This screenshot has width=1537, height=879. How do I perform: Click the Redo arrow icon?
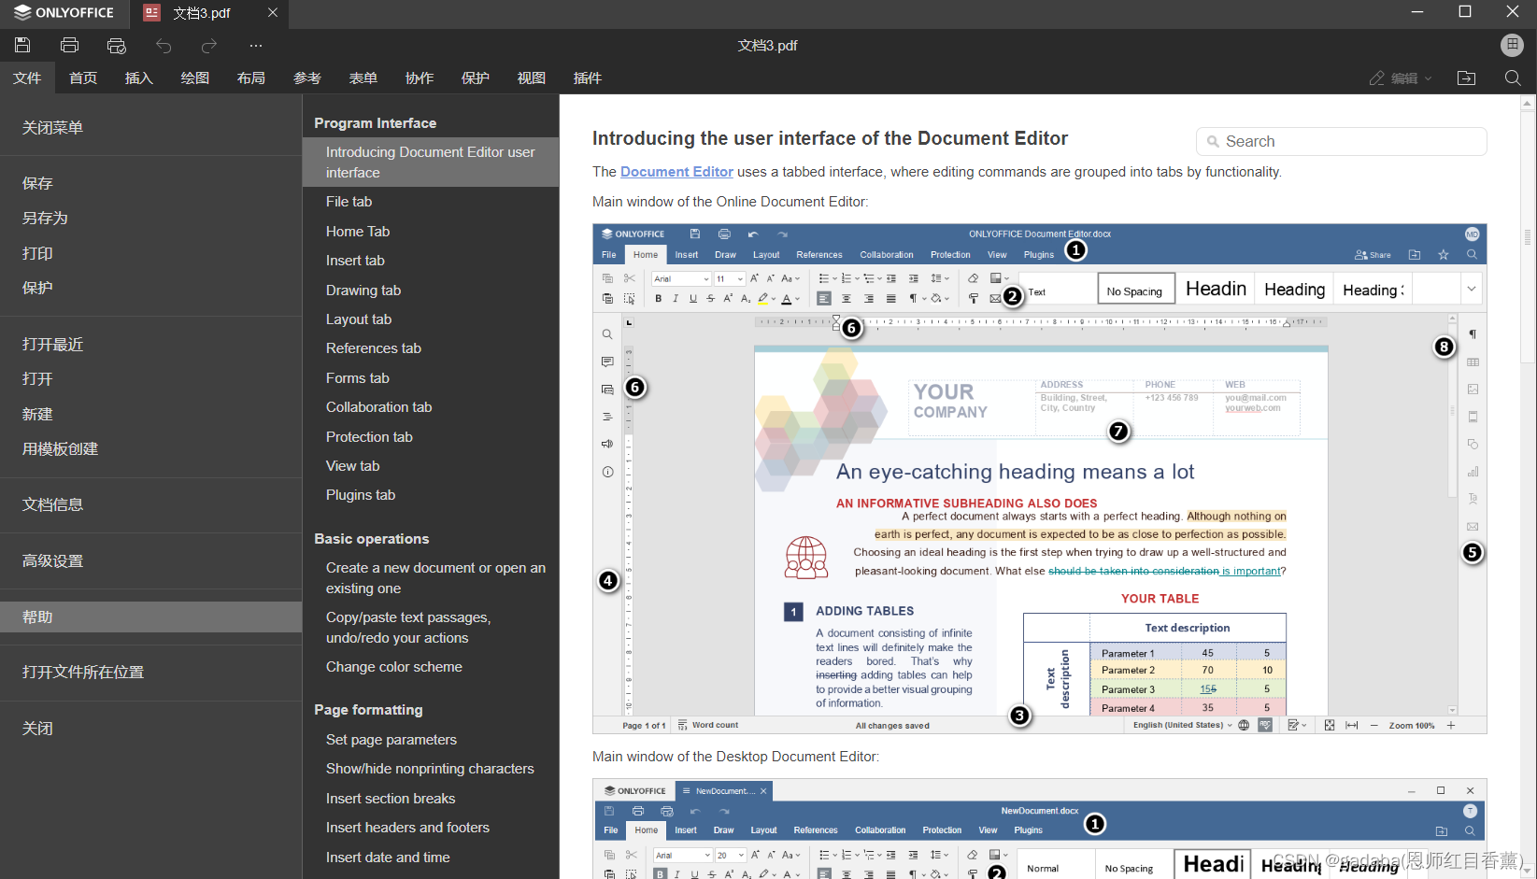click(209, 45)
